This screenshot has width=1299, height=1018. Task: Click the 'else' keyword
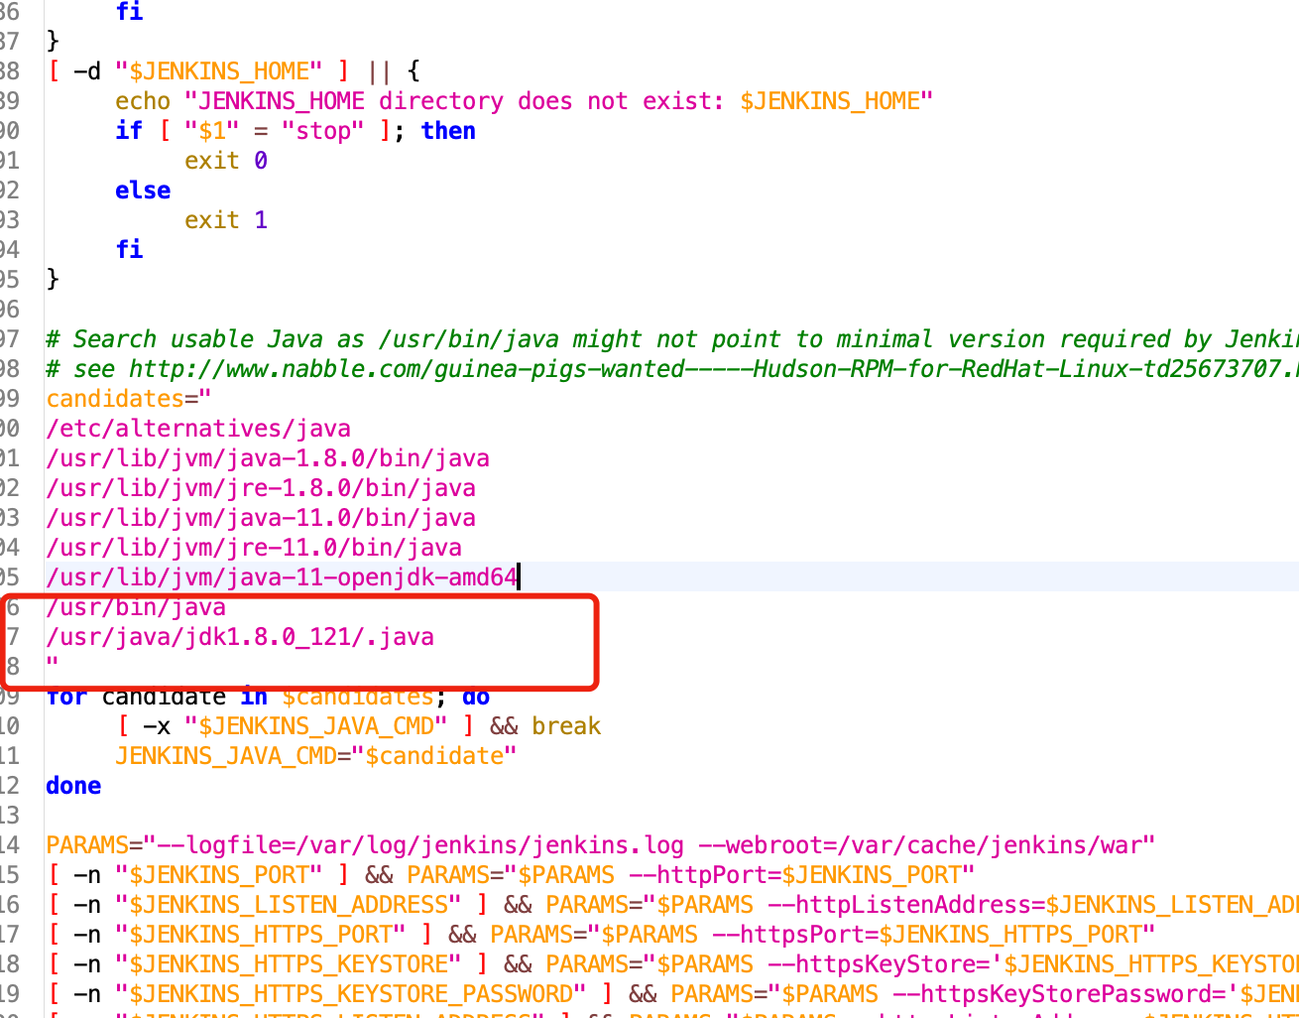coord(143,191)
